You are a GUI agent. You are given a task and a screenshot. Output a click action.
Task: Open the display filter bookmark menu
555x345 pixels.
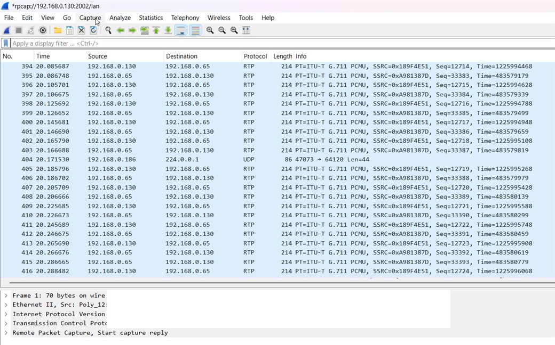[6, 44]
